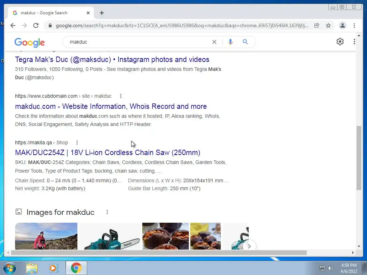Open the Chrome profile avatar
The width and height of the screenshot is (367, 275).
(x=342, y=25)
